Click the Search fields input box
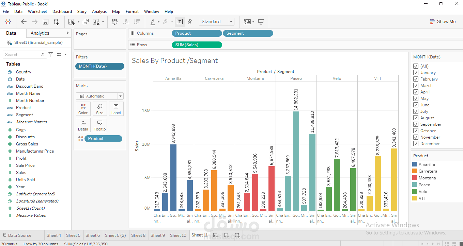 pyautogui.click(x=25, y=54)
